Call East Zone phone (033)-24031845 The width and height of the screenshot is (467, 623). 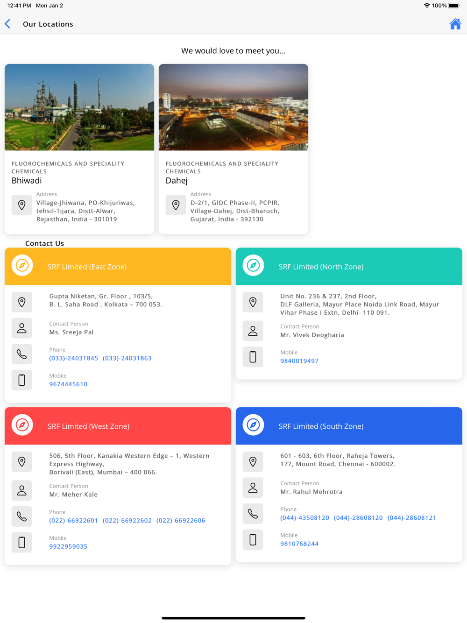(x=74, y=358)
